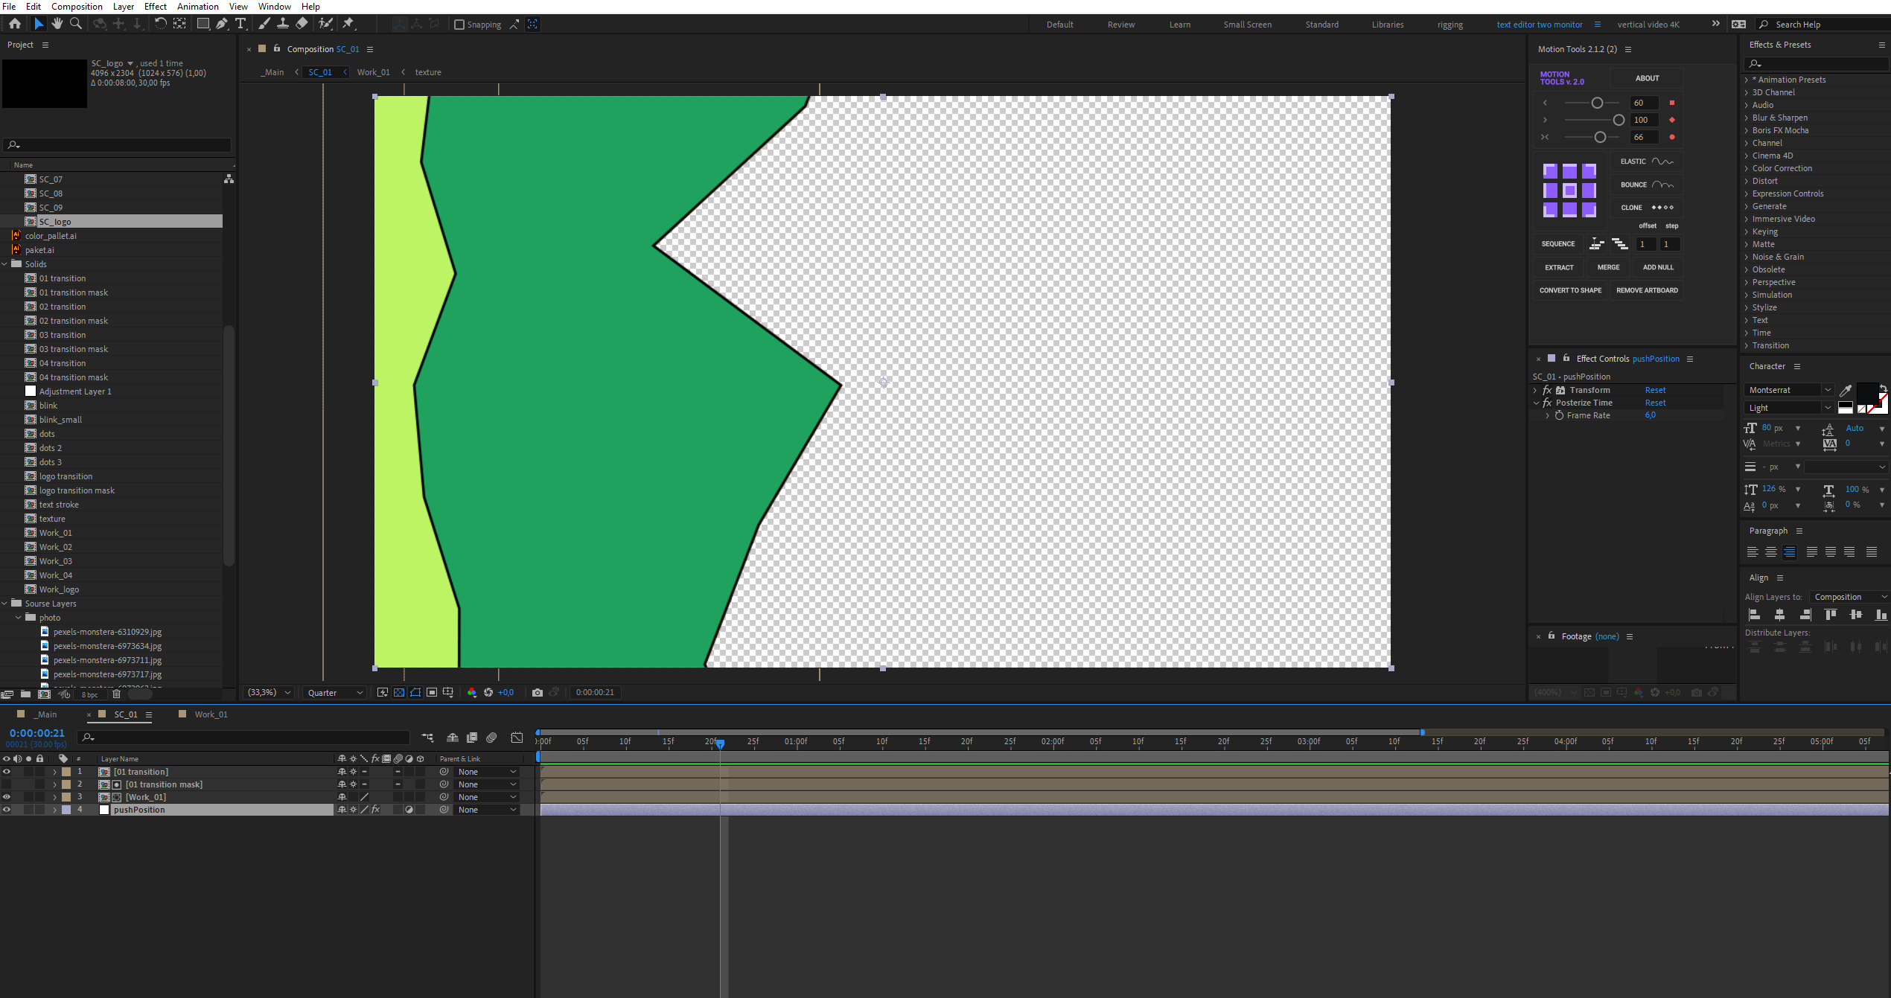Show the [01 transition mask] layer

(6, 784)
